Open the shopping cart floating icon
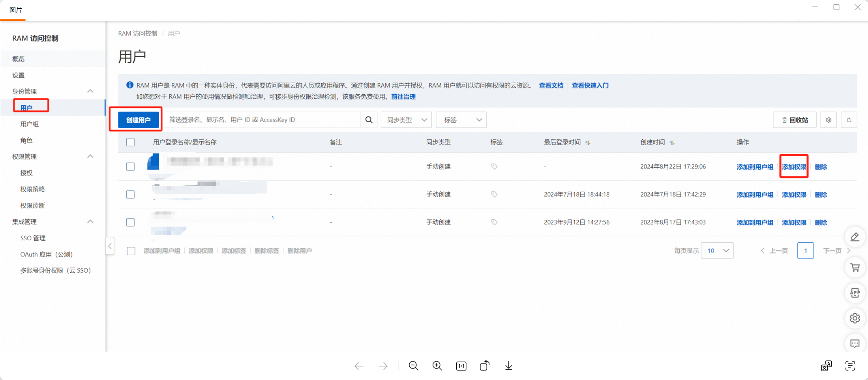Viewport: 868px width, 380px height. (x=855, y=268)
